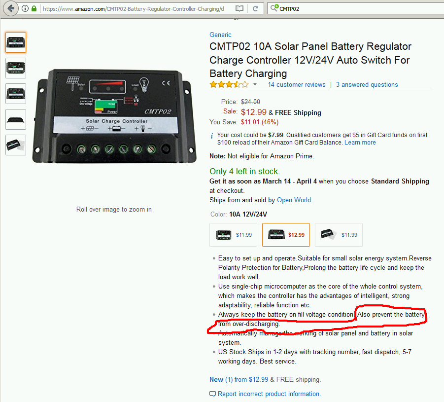The height and width of the screenshot is (402, 444).
Task: Show side profile thumbnail of controller
Action: [x=16, y=119]
